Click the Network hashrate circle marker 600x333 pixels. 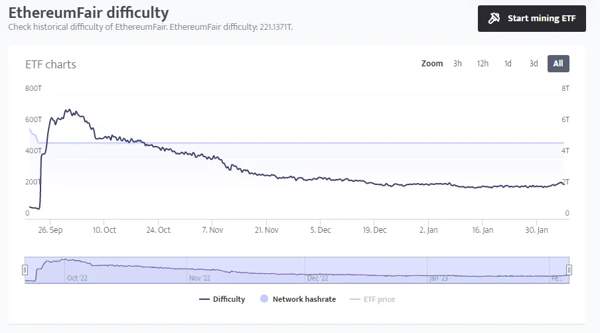click(264, 299)
